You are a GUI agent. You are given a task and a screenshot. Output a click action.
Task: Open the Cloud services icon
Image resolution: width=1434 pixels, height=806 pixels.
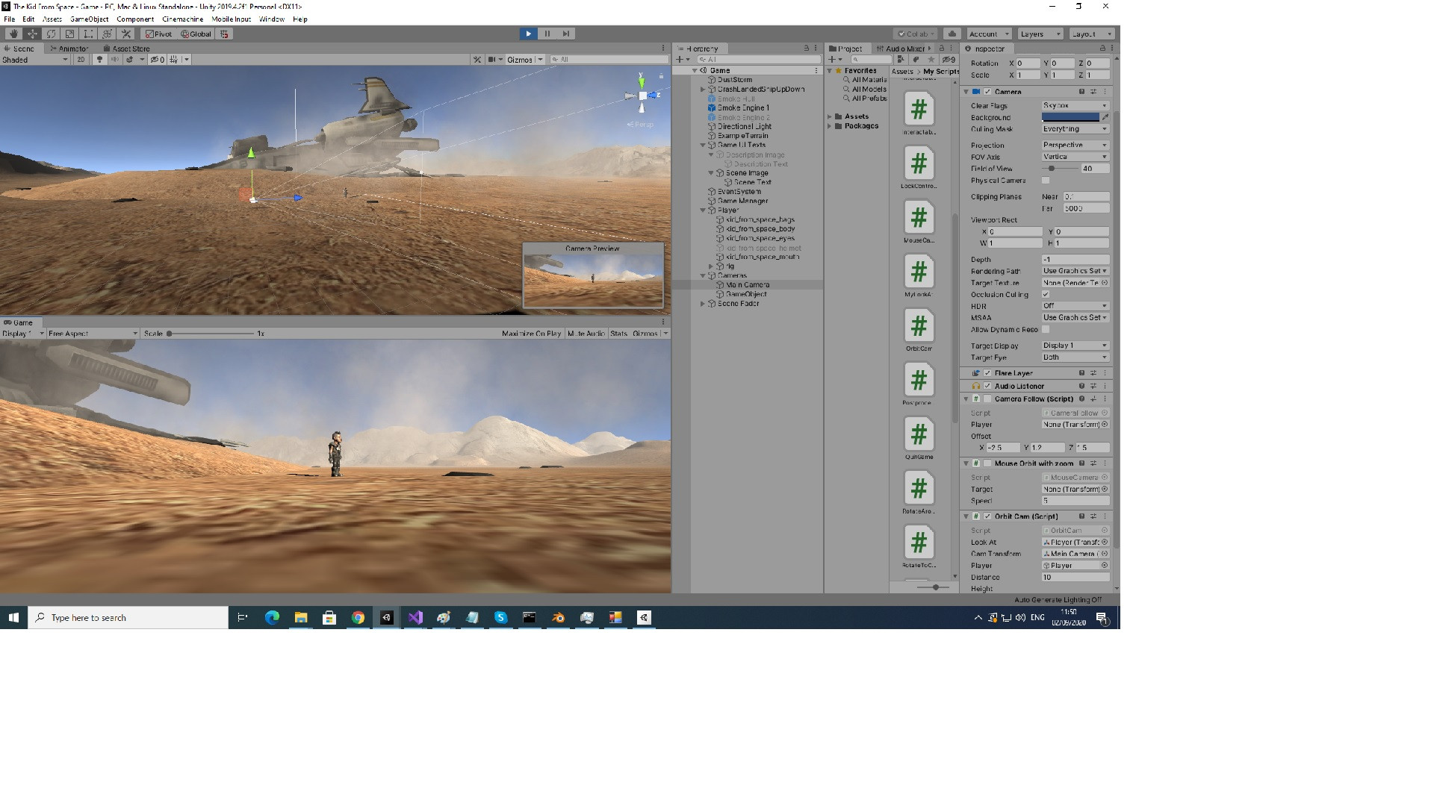coord(952,34)
